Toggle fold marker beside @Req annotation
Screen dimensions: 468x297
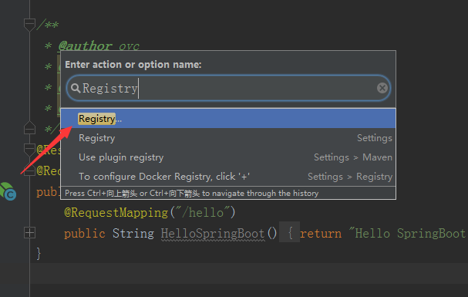(x=29, y=170)
